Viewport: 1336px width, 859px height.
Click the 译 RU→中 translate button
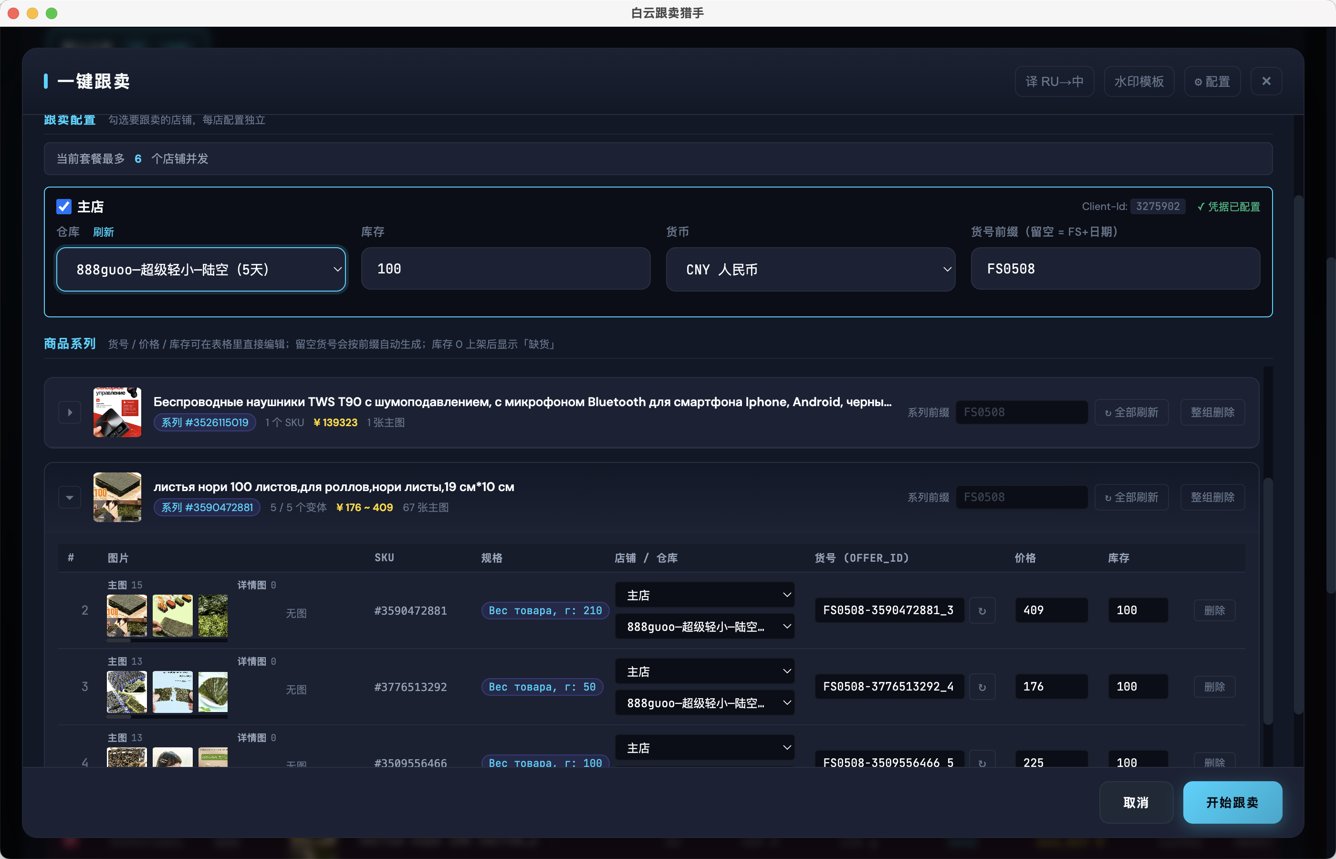[1054, 82]
